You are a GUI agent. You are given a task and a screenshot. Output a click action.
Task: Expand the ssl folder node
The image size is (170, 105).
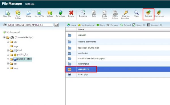pyautogui.click(x=8, y=64)
